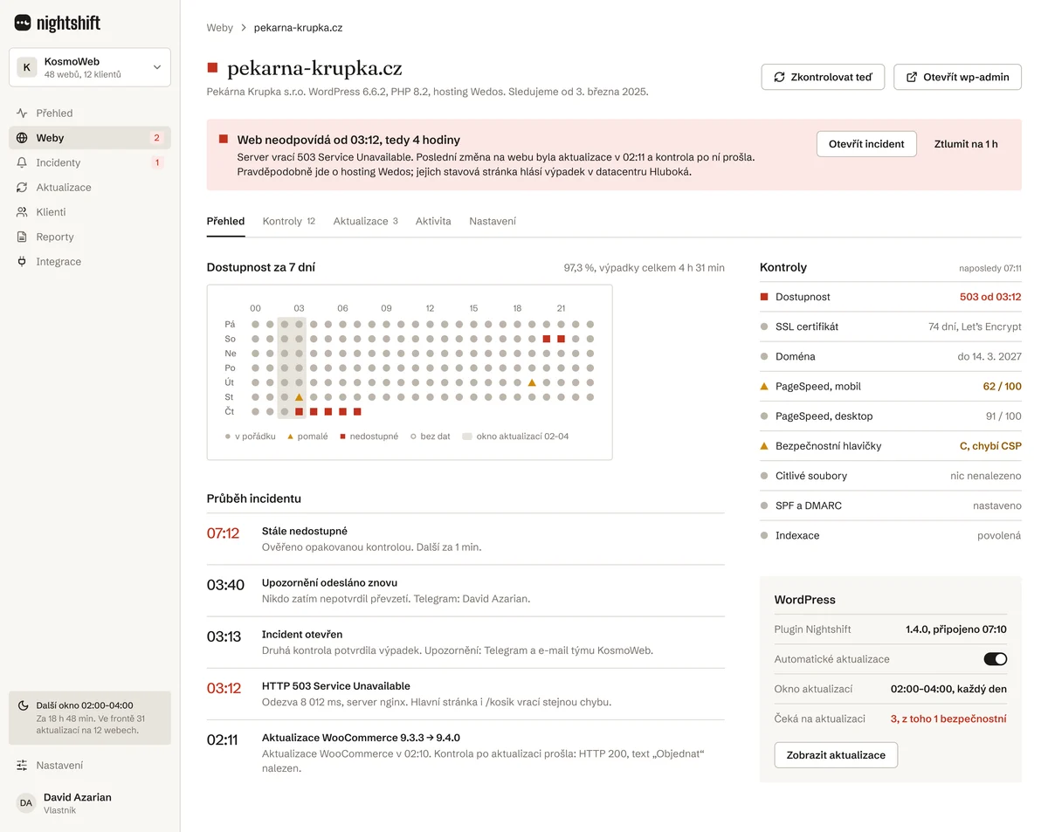Click the Bezpečnostní hlavičky check row
Viewport: 1048px width, 832px height.
tap(891, 446)
